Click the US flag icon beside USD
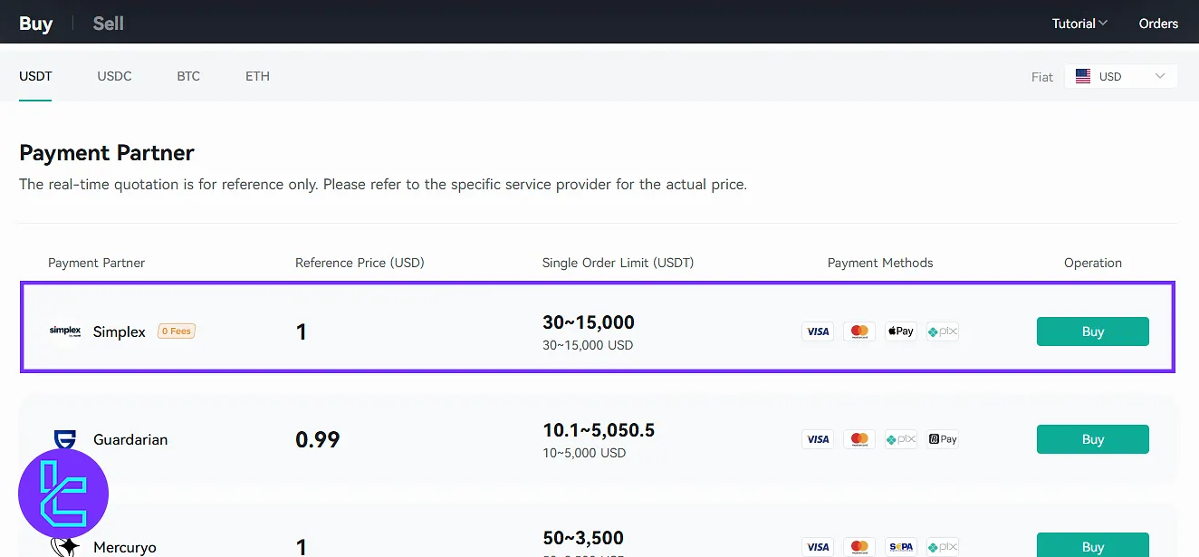1199x557 pixels. pos(1083,77)
